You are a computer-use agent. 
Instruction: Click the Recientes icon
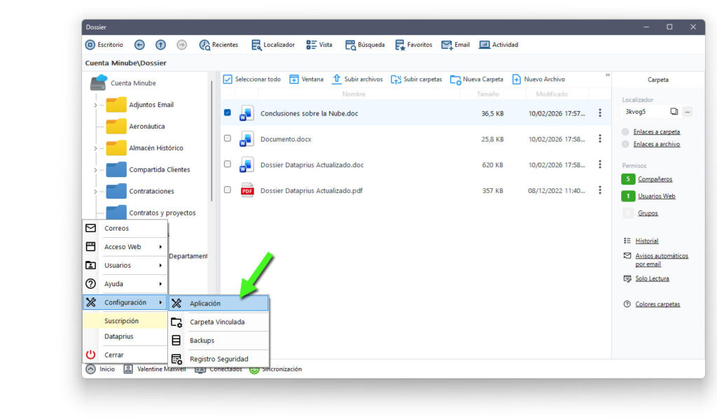[204, 45]
